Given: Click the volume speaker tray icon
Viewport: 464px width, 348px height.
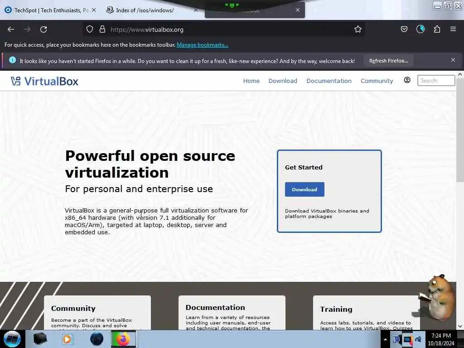Looking at the screenshot, I should 418,339.
